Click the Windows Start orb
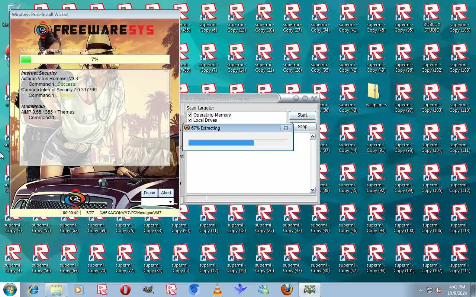 click(x=10, y=290)
